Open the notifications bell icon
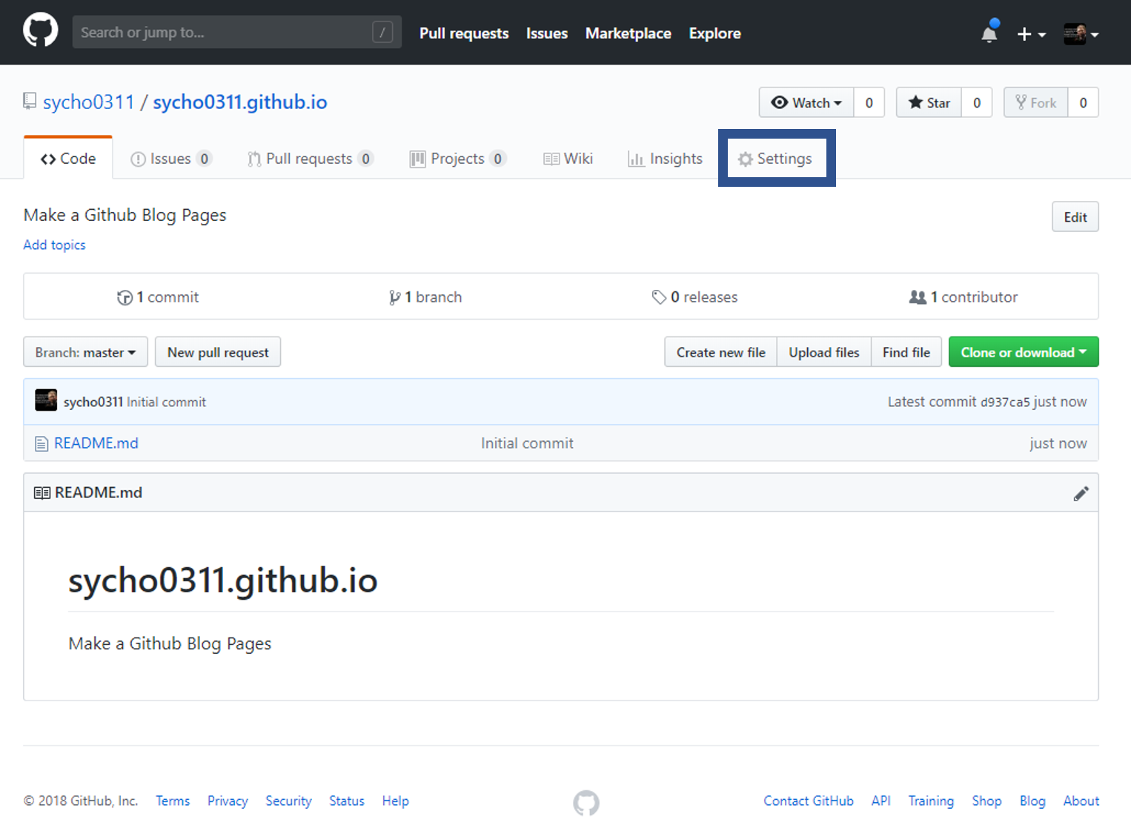 coord(989,33)
